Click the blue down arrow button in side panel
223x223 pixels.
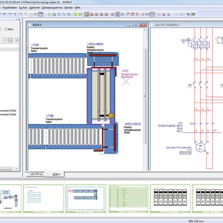coord(11,40)
